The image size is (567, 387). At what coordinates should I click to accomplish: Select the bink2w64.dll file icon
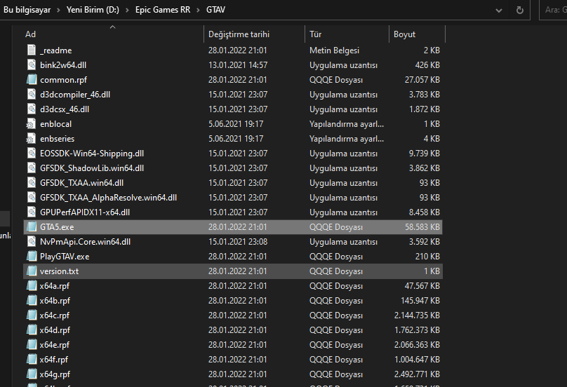pyautogui.click(x=31, y=65)
